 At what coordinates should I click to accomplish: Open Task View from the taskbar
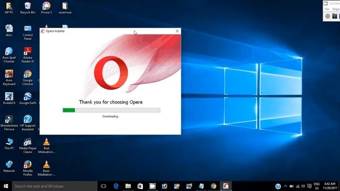click(x=104, y=186)
